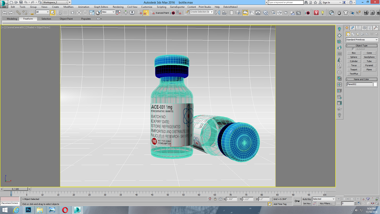Screen dimensions: 380x214
Task: Open the Rendering menu
Action: [118, 7]
